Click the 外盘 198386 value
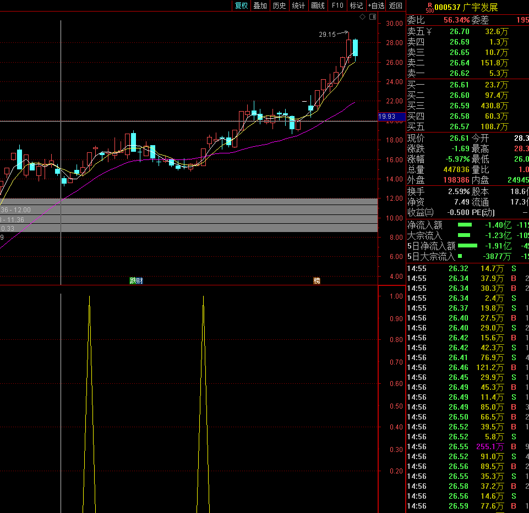Image resolution: width=529 pixels, height=513 pixels. click(x=456, y=180)
